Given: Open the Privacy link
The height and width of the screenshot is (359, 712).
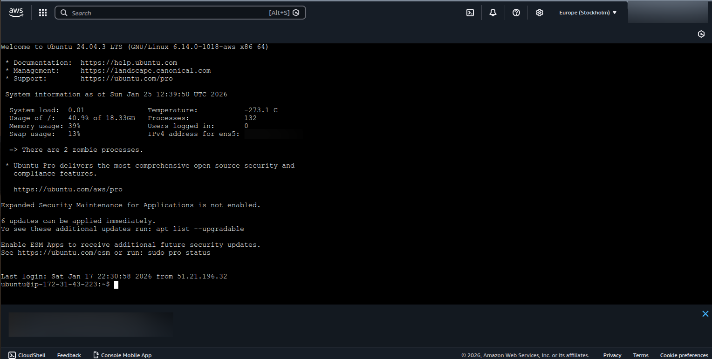Looking at the screenshot, I should point(612,355).
